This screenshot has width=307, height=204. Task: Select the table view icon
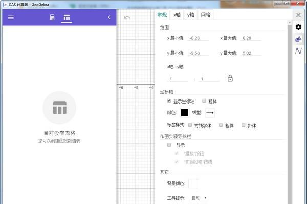pyautogui.click(x=67, y=17)
